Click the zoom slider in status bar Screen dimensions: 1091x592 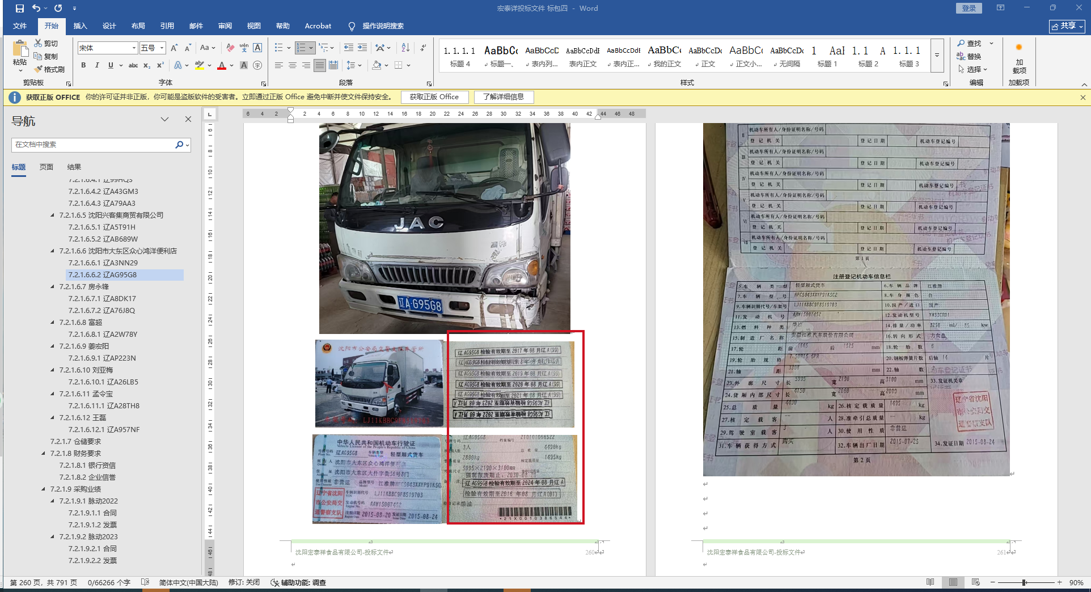pos(1025,582)
